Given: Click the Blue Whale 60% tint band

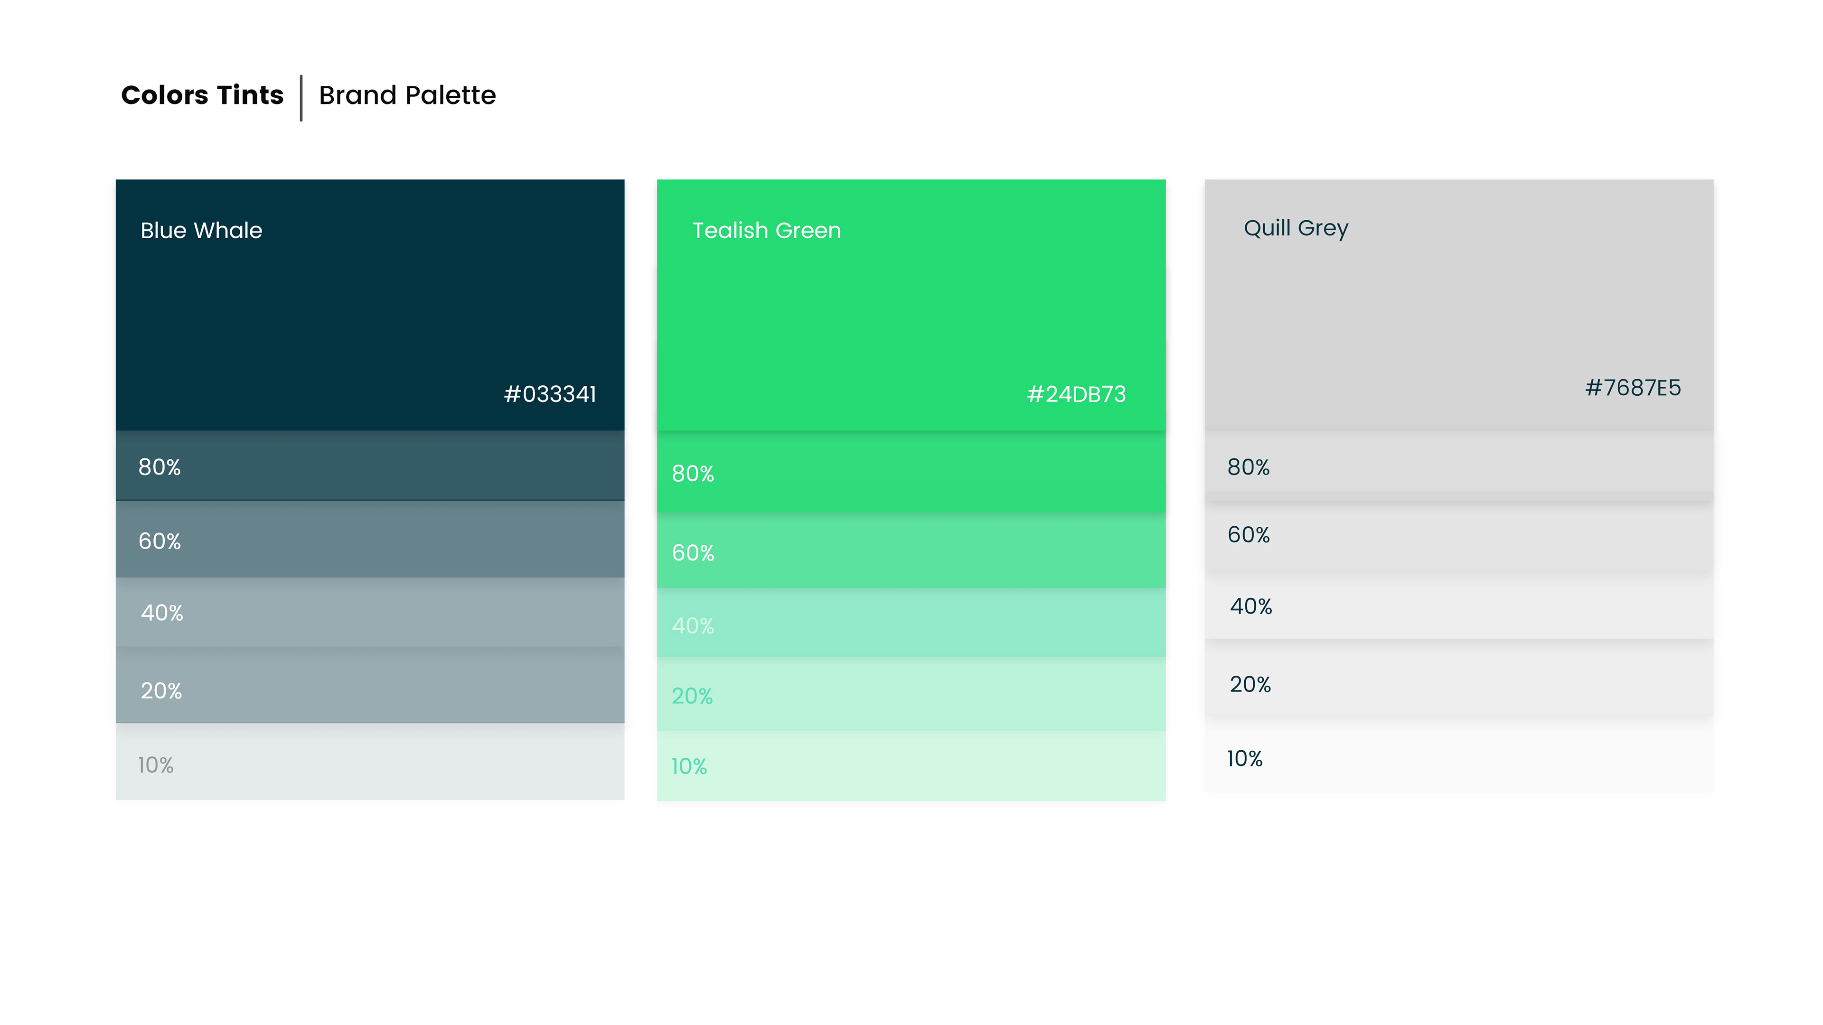Looking at the screenshot, I should coord(369,540).
